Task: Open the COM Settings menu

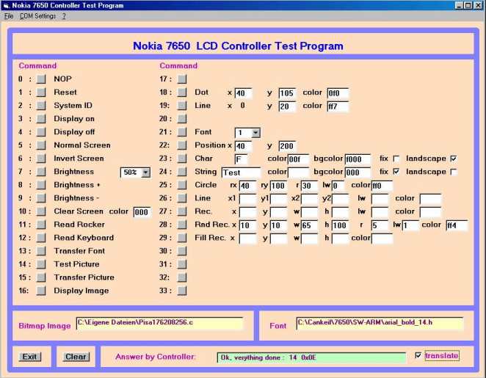Action: pyautogui.click(x=37, y=15)
